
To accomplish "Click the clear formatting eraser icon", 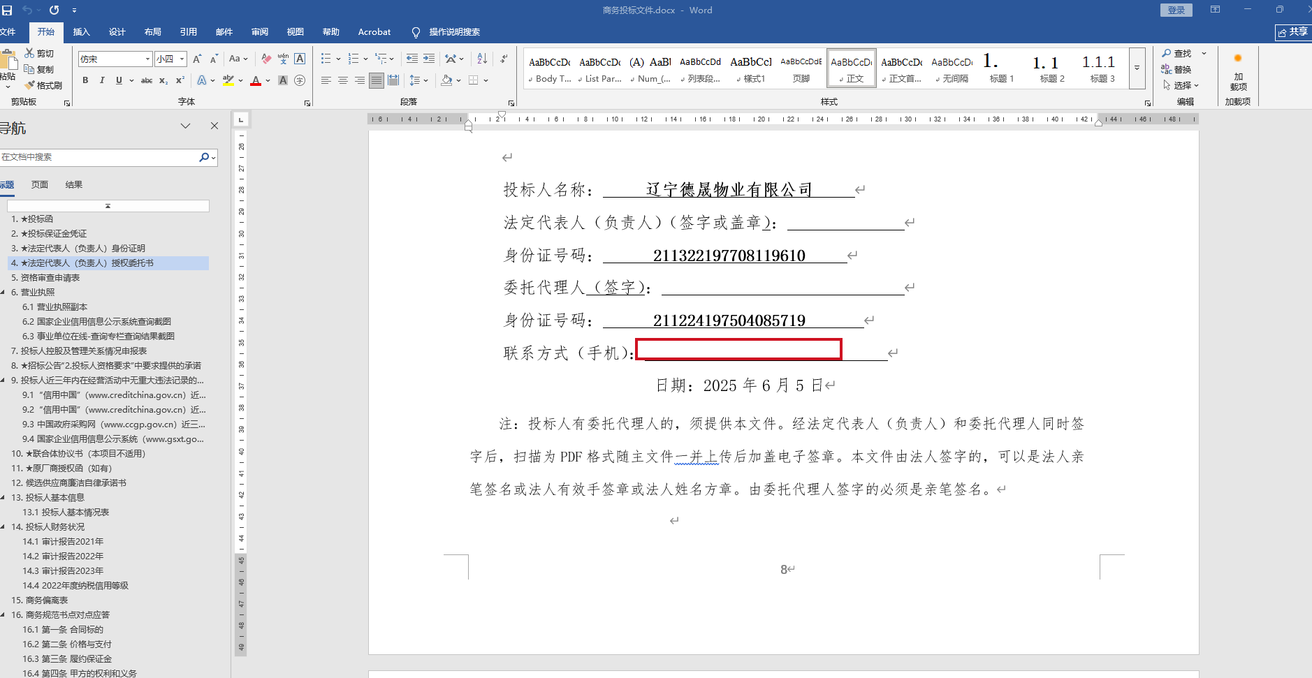I will point(266,59).
